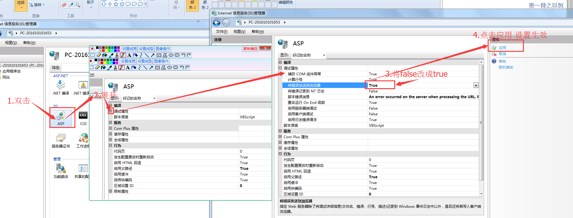Select the 颜色 1 swatch in Paint

click(x=192, y=5)
